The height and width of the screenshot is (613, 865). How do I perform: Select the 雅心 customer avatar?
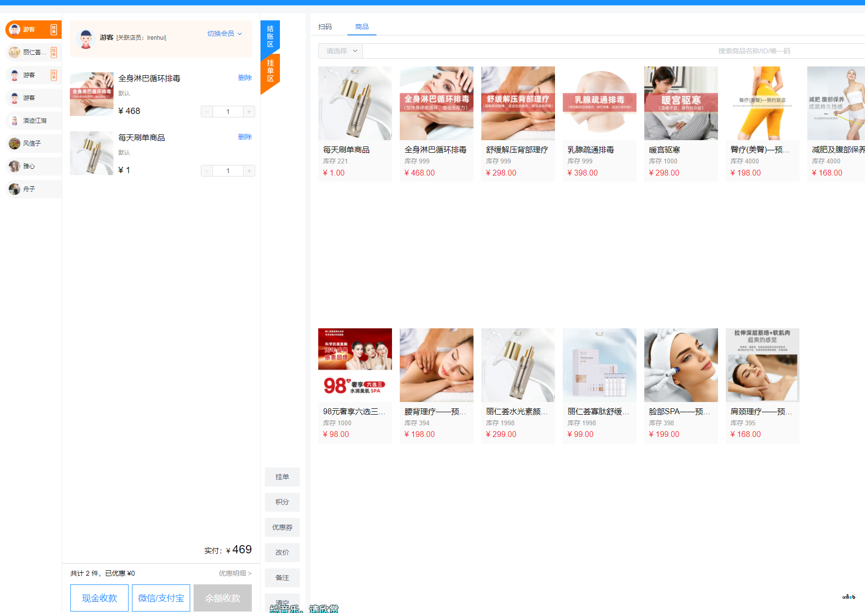[x=15, y=166]
